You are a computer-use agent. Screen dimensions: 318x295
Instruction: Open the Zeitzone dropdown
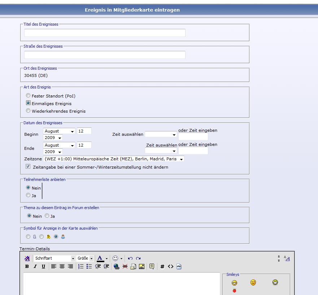pos(114,159)
